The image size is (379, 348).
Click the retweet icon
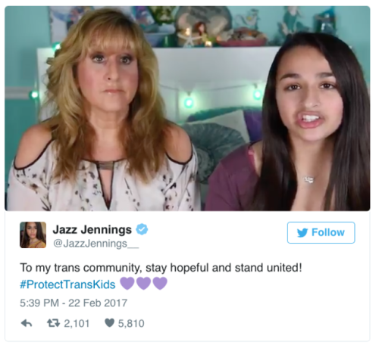(x=54, y=323)
